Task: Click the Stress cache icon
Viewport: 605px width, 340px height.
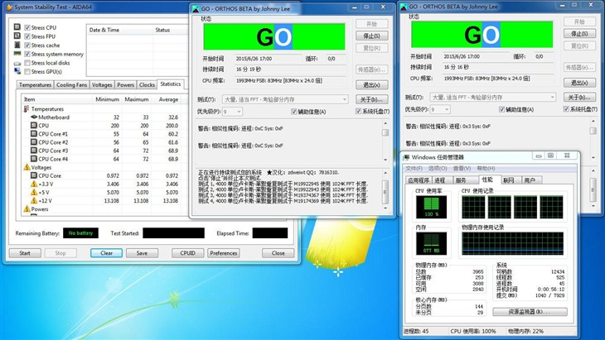Action: 17,45
